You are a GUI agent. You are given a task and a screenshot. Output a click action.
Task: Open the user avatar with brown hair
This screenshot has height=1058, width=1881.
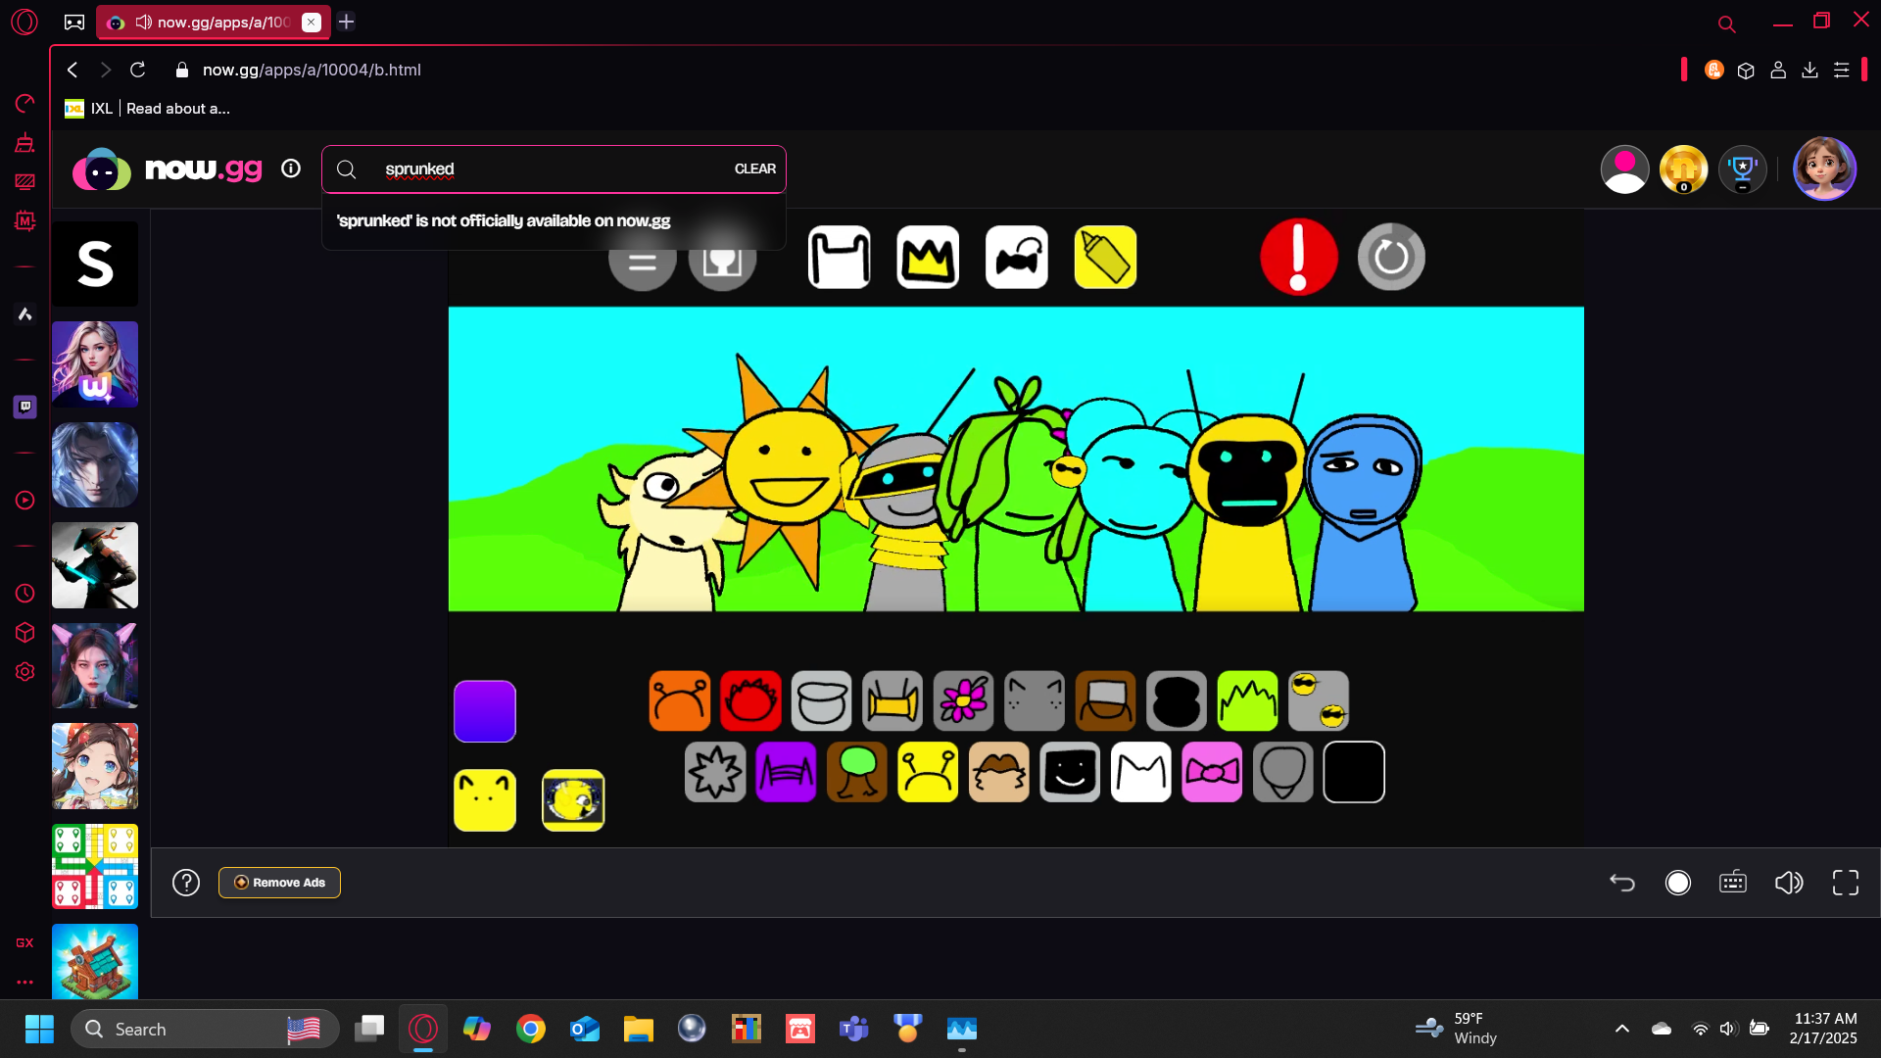tap(1825, 168)
